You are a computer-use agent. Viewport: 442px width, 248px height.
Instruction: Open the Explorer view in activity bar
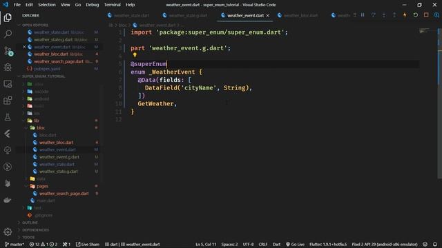[8, 18]
